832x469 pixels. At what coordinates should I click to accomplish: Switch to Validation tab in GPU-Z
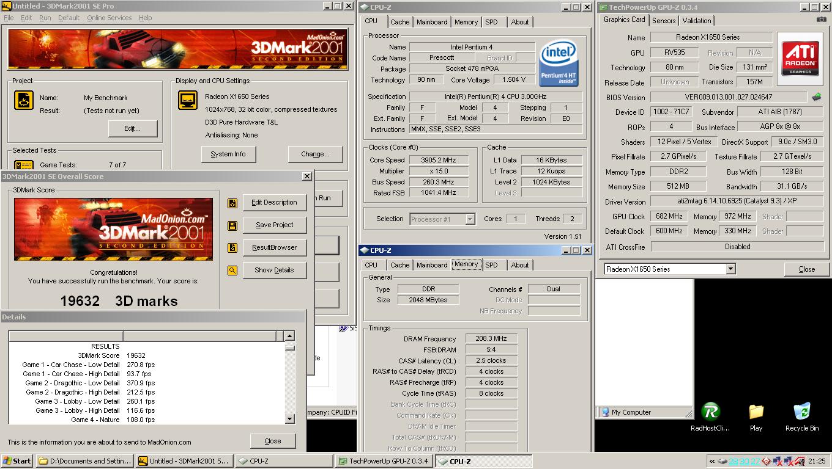[697, 20]
